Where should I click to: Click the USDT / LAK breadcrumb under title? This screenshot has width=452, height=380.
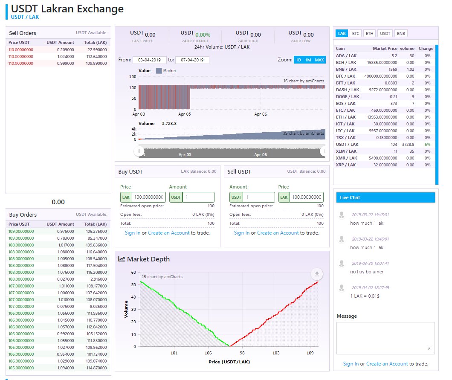[x=25, y=17]
